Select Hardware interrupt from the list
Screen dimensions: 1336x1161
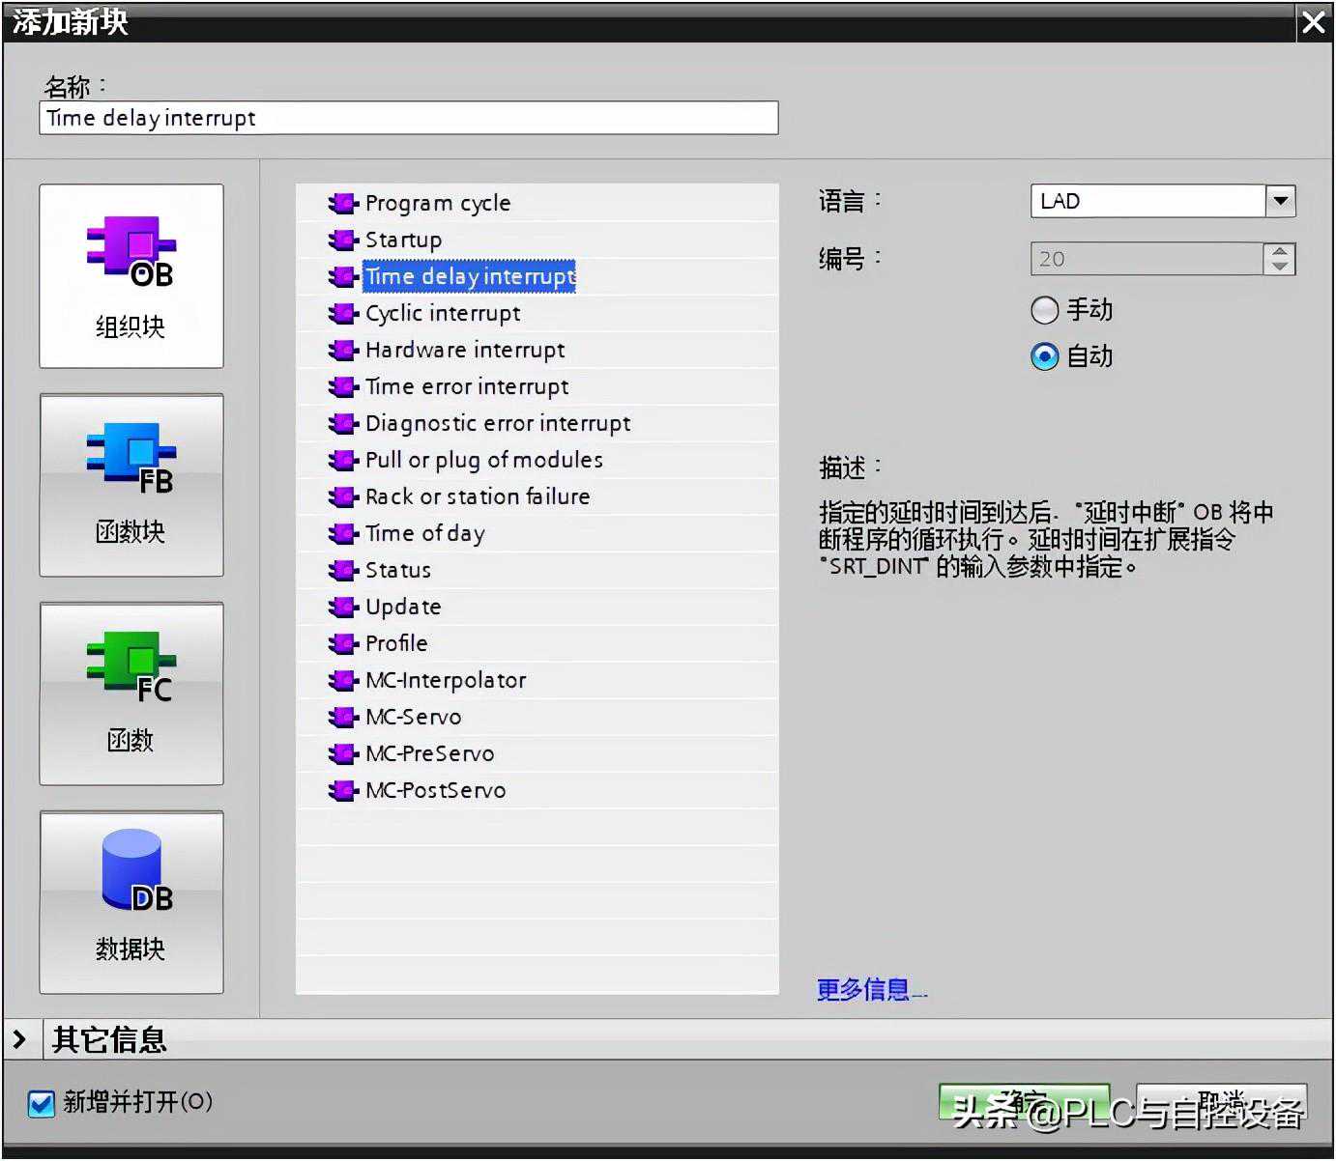[464, 351]
